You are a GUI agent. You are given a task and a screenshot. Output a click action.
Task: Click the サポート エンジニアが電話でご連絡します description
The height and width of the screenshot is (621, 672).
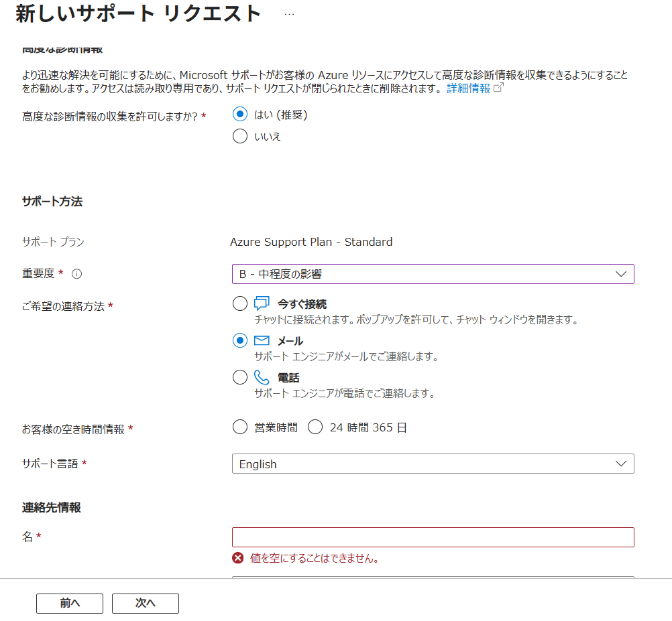click(x=345, y=393)
